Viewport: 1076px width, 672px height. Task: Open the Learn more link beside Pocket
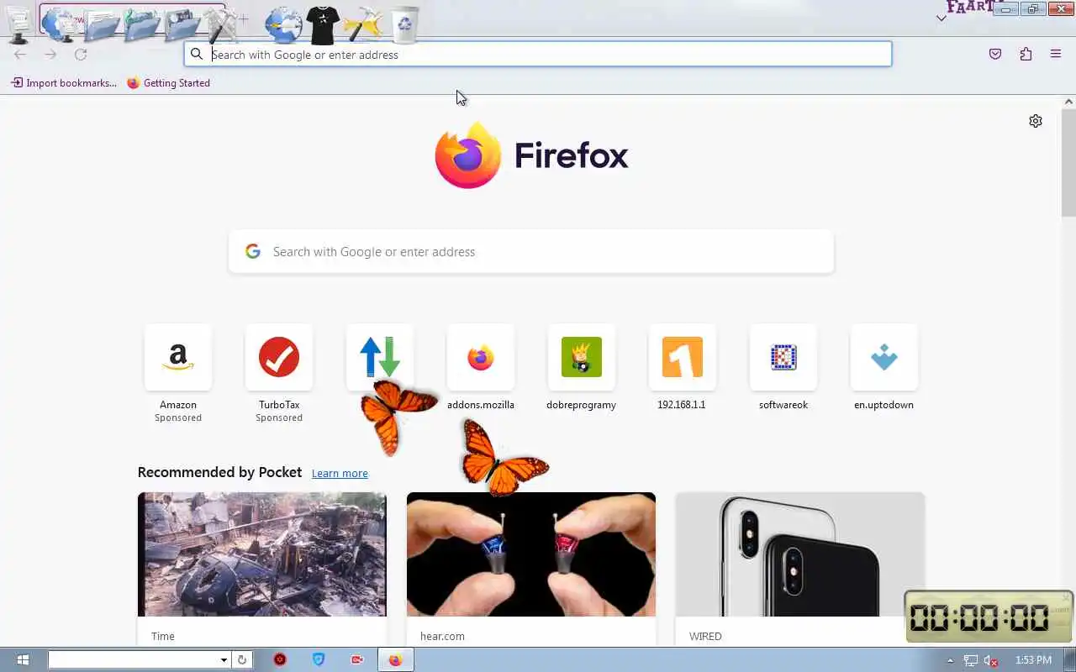click(x=340, y=474)
